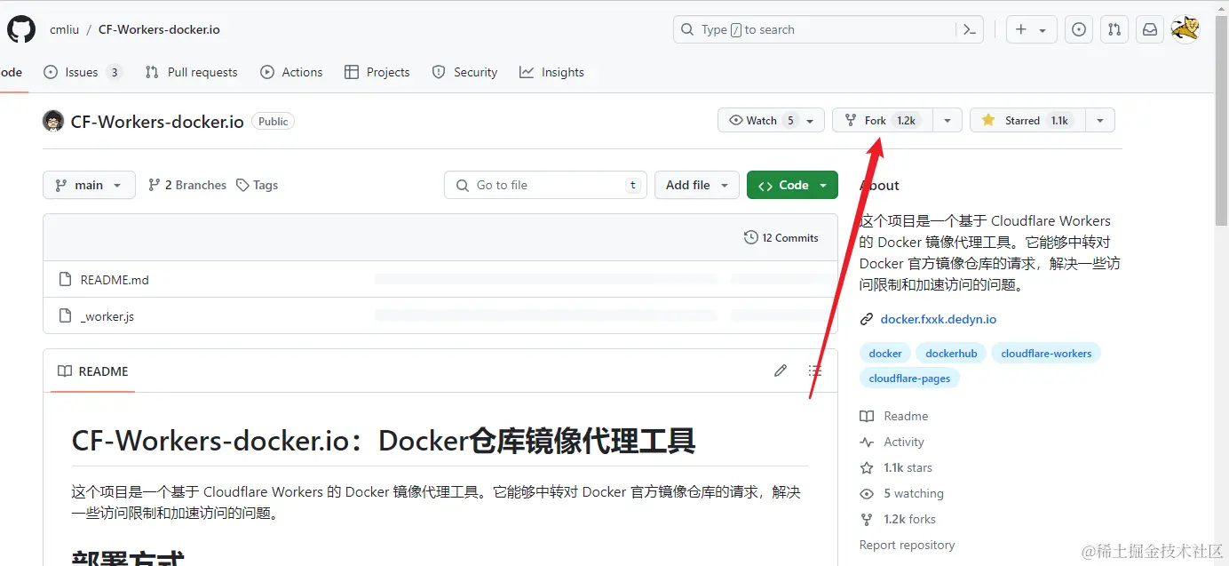This screenshot has height=566, width=1229.
Task: Open the 12 Commits link
Action: click(781, 237)
